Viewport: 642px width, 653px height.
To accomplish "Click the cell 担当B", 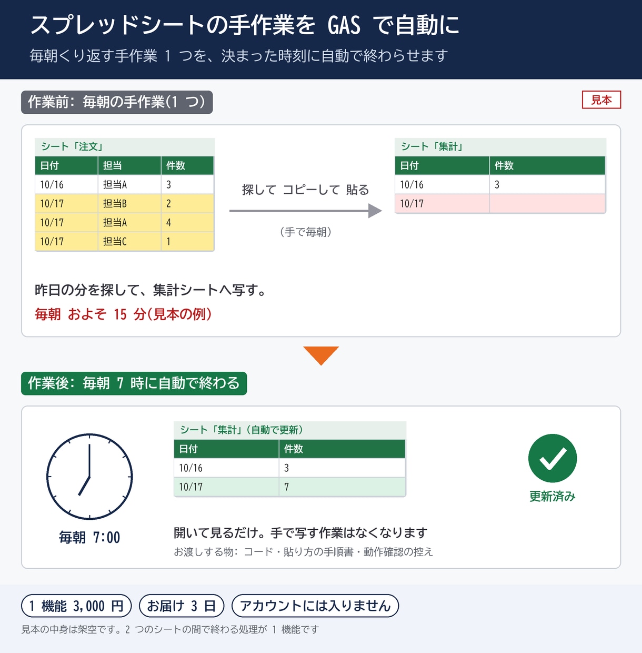I will click(129, 203).
